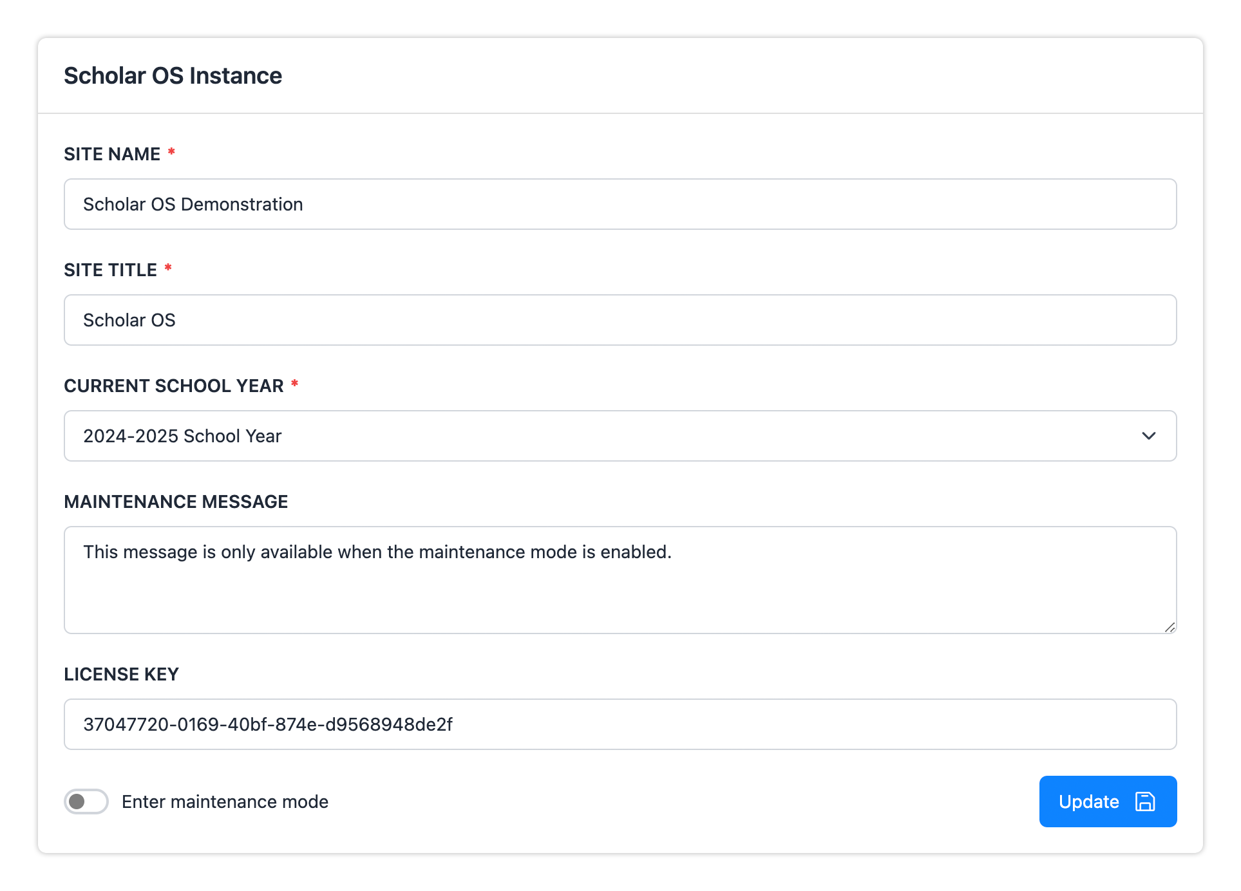Click the dropdown chevron arrow icon
The height and width of the screenshot is (891, 1241).
click(1148, 436)
